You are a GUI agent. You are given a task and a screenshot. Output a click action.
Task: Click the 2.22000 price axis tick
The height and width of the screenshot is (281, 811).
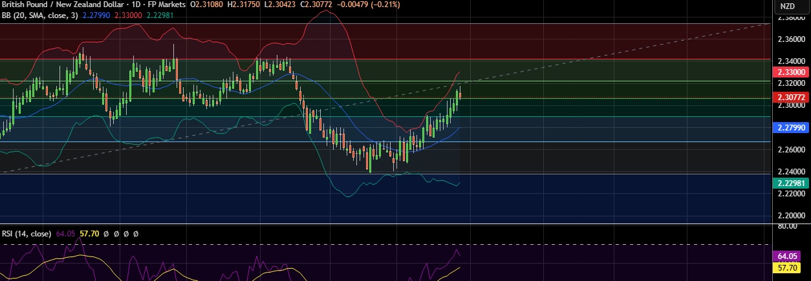tap(791, 194)
